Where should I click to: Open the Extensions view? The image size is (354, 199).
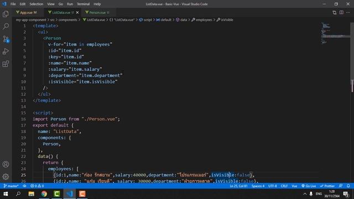tap(6, 64)
